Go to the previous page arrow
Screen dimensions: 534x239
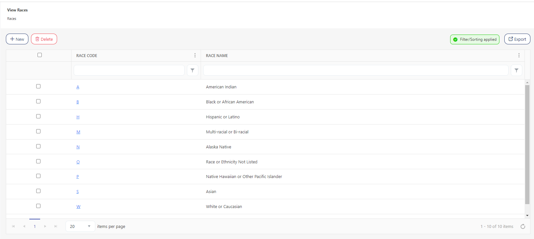point(24,226)
